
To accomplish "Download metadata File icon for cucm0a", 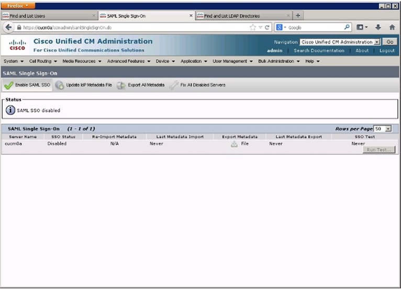I will 234,144.
